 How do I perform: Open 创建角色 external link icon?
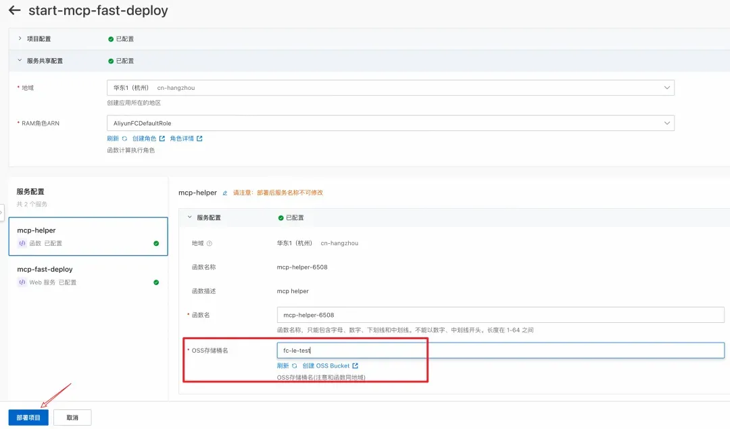162,138
